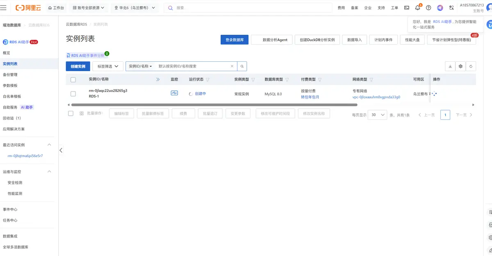Screen dimensions: 492x256
Task: Open 性能大盘
Action: (412, 40)
